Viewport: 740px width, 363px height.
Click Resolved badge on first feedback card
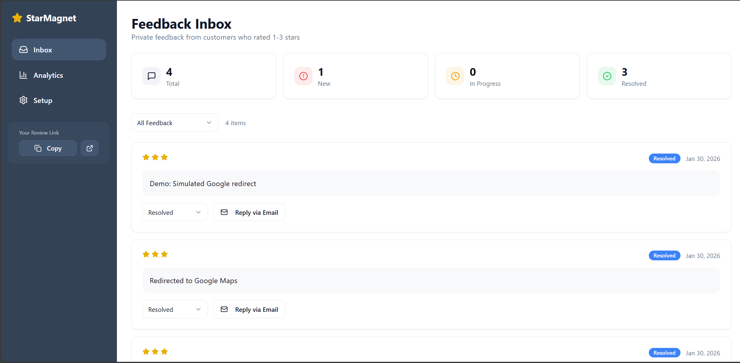tap(665, 159)
